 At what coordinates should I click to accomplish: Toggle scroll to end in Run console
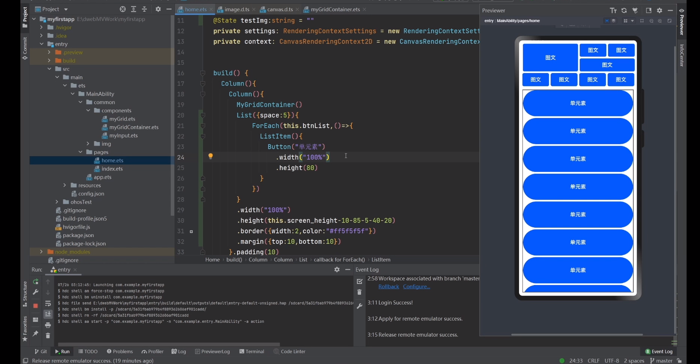coord(48,314)
